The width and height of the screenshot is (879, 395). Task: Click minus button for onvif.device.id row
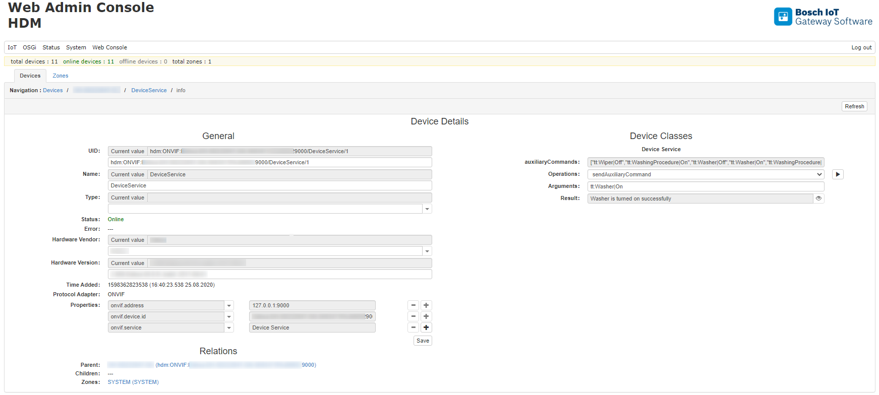(x=414, y=316)
